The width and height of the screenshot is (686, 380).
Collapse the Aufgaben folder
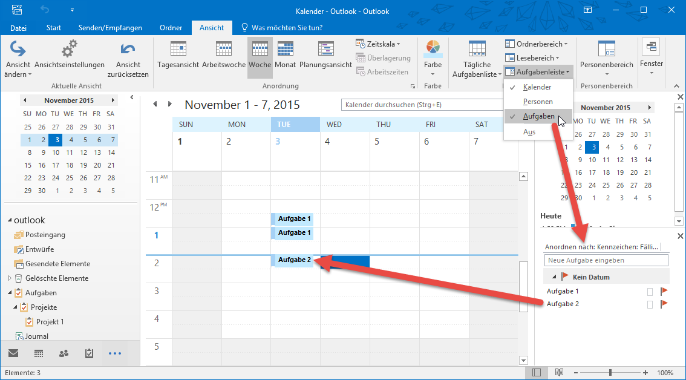tap(10, 292)
